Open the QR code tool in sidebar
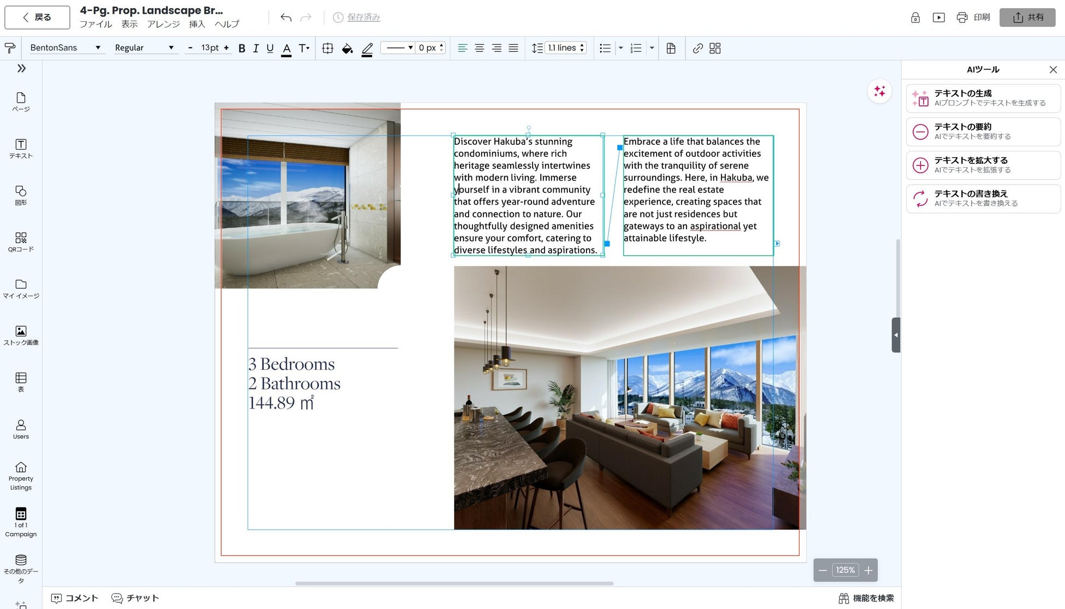This screenshot has width=1065, height=609. 21,241
